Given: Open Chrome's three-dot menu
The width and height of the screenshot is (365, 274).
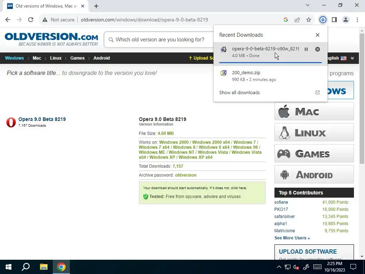Looking at the screenshot, I should pyautogui.click(x=357, y=20).
